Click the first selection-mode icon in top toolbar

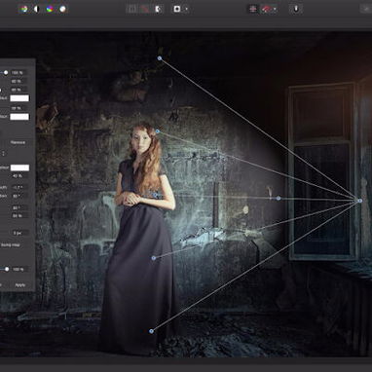132,9
